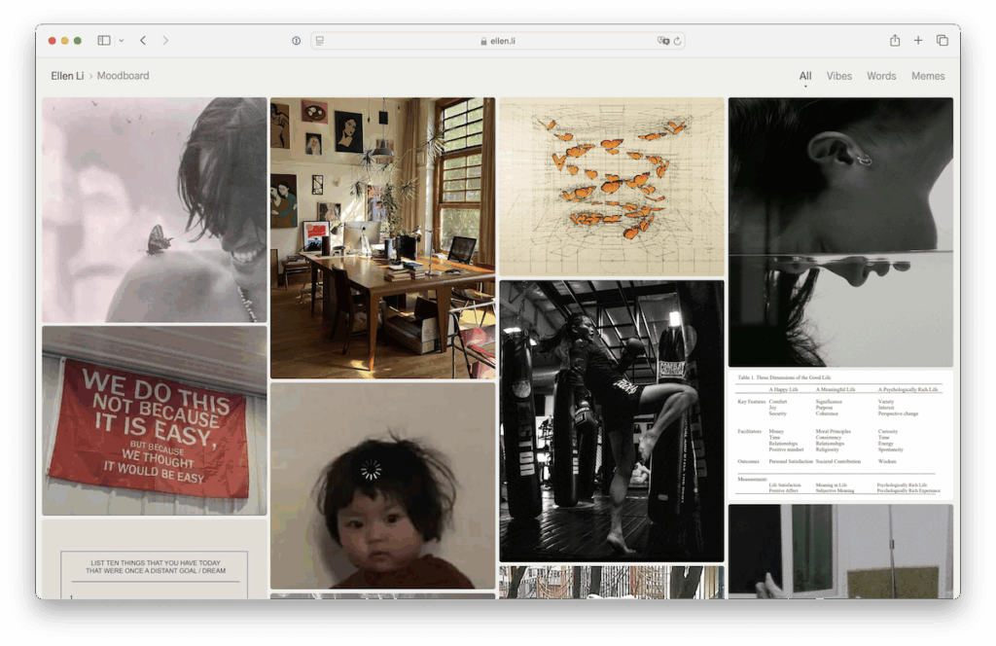Click the Moodboard breadcrumb link
Viewport: 996px width, 646px height.
(x=123, y=76)
